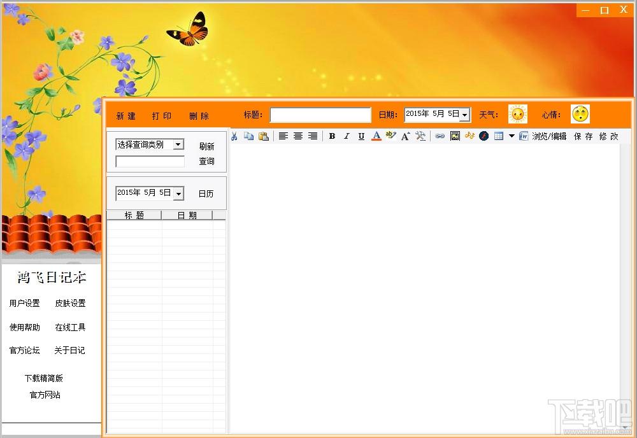Click into the 标题 title input field

pyautogui.click(x=320, y=115)
